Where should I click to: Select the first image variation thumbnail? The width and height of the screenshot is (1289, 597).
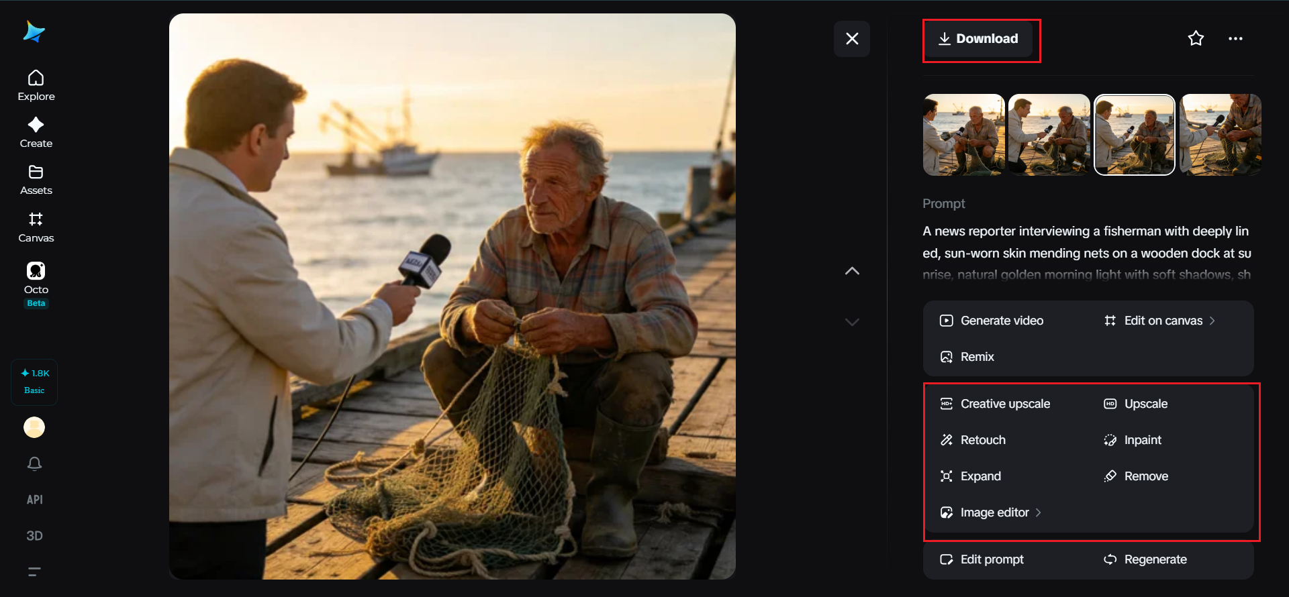tap(963, 135)
